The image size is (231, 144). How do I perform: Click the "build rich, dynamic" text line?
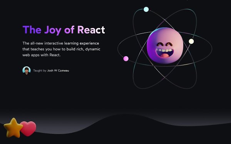pyautogui.click(x=84, y=49)
